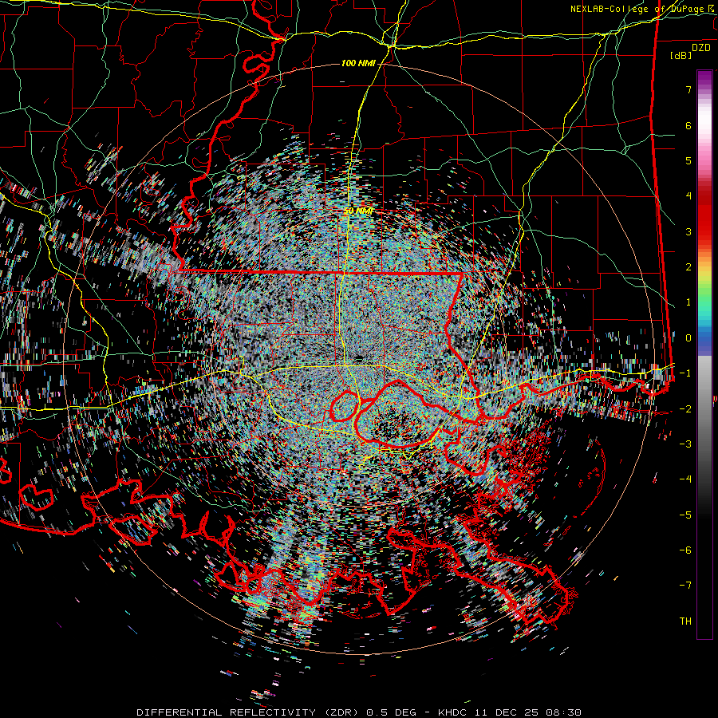Select the "3" value on the dB scale
The height and width of the screenshot is (718, 718).
click(688, 231)
